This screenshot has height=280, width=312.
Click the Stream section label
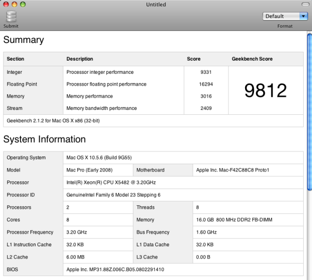pos(15,108)
